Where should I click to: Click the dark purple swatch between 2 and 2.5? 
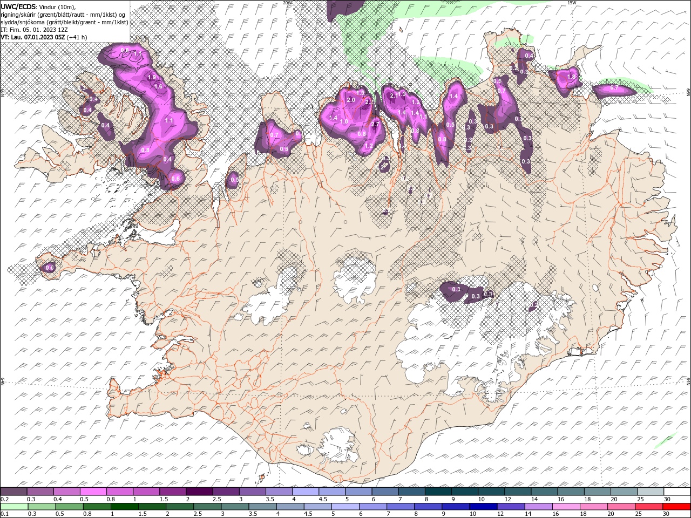click(199, 492)
